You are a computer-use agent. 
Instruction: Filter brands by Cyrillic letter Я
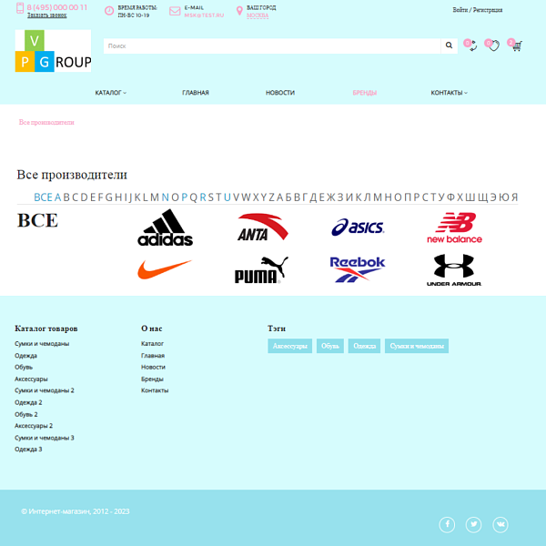click(x=515, y=197)
